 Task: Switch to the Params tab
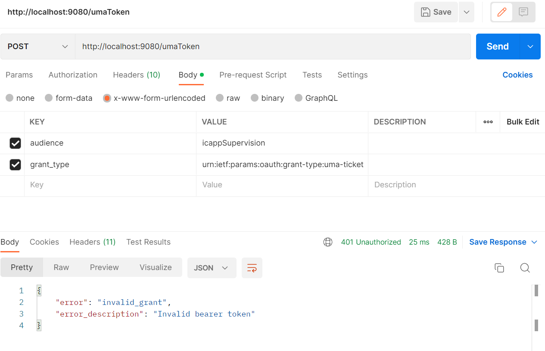(x=19, y=75)
